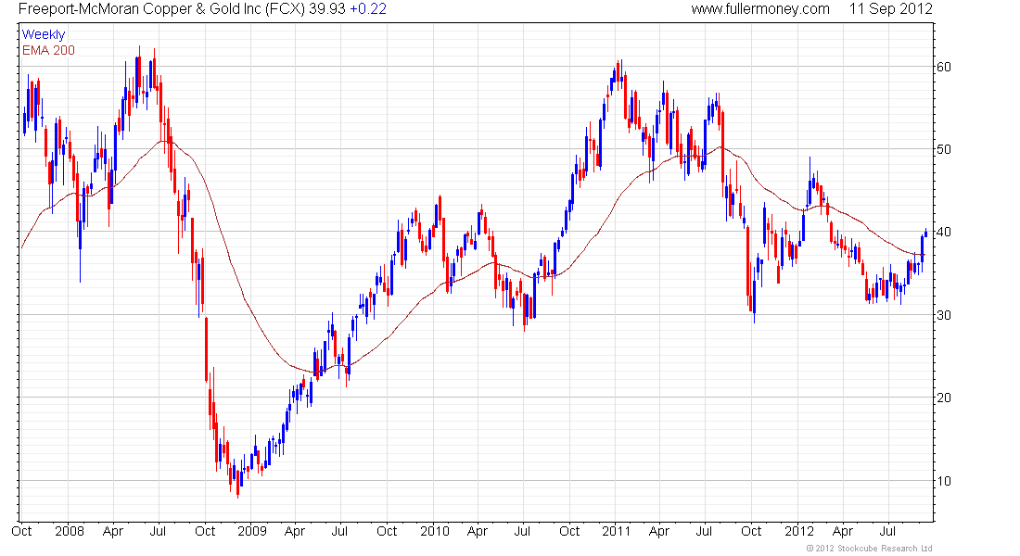The height and width of the screenshot is (556, 1020).
Task: Click the 2009 year axis label
Action: coord(251,531)
